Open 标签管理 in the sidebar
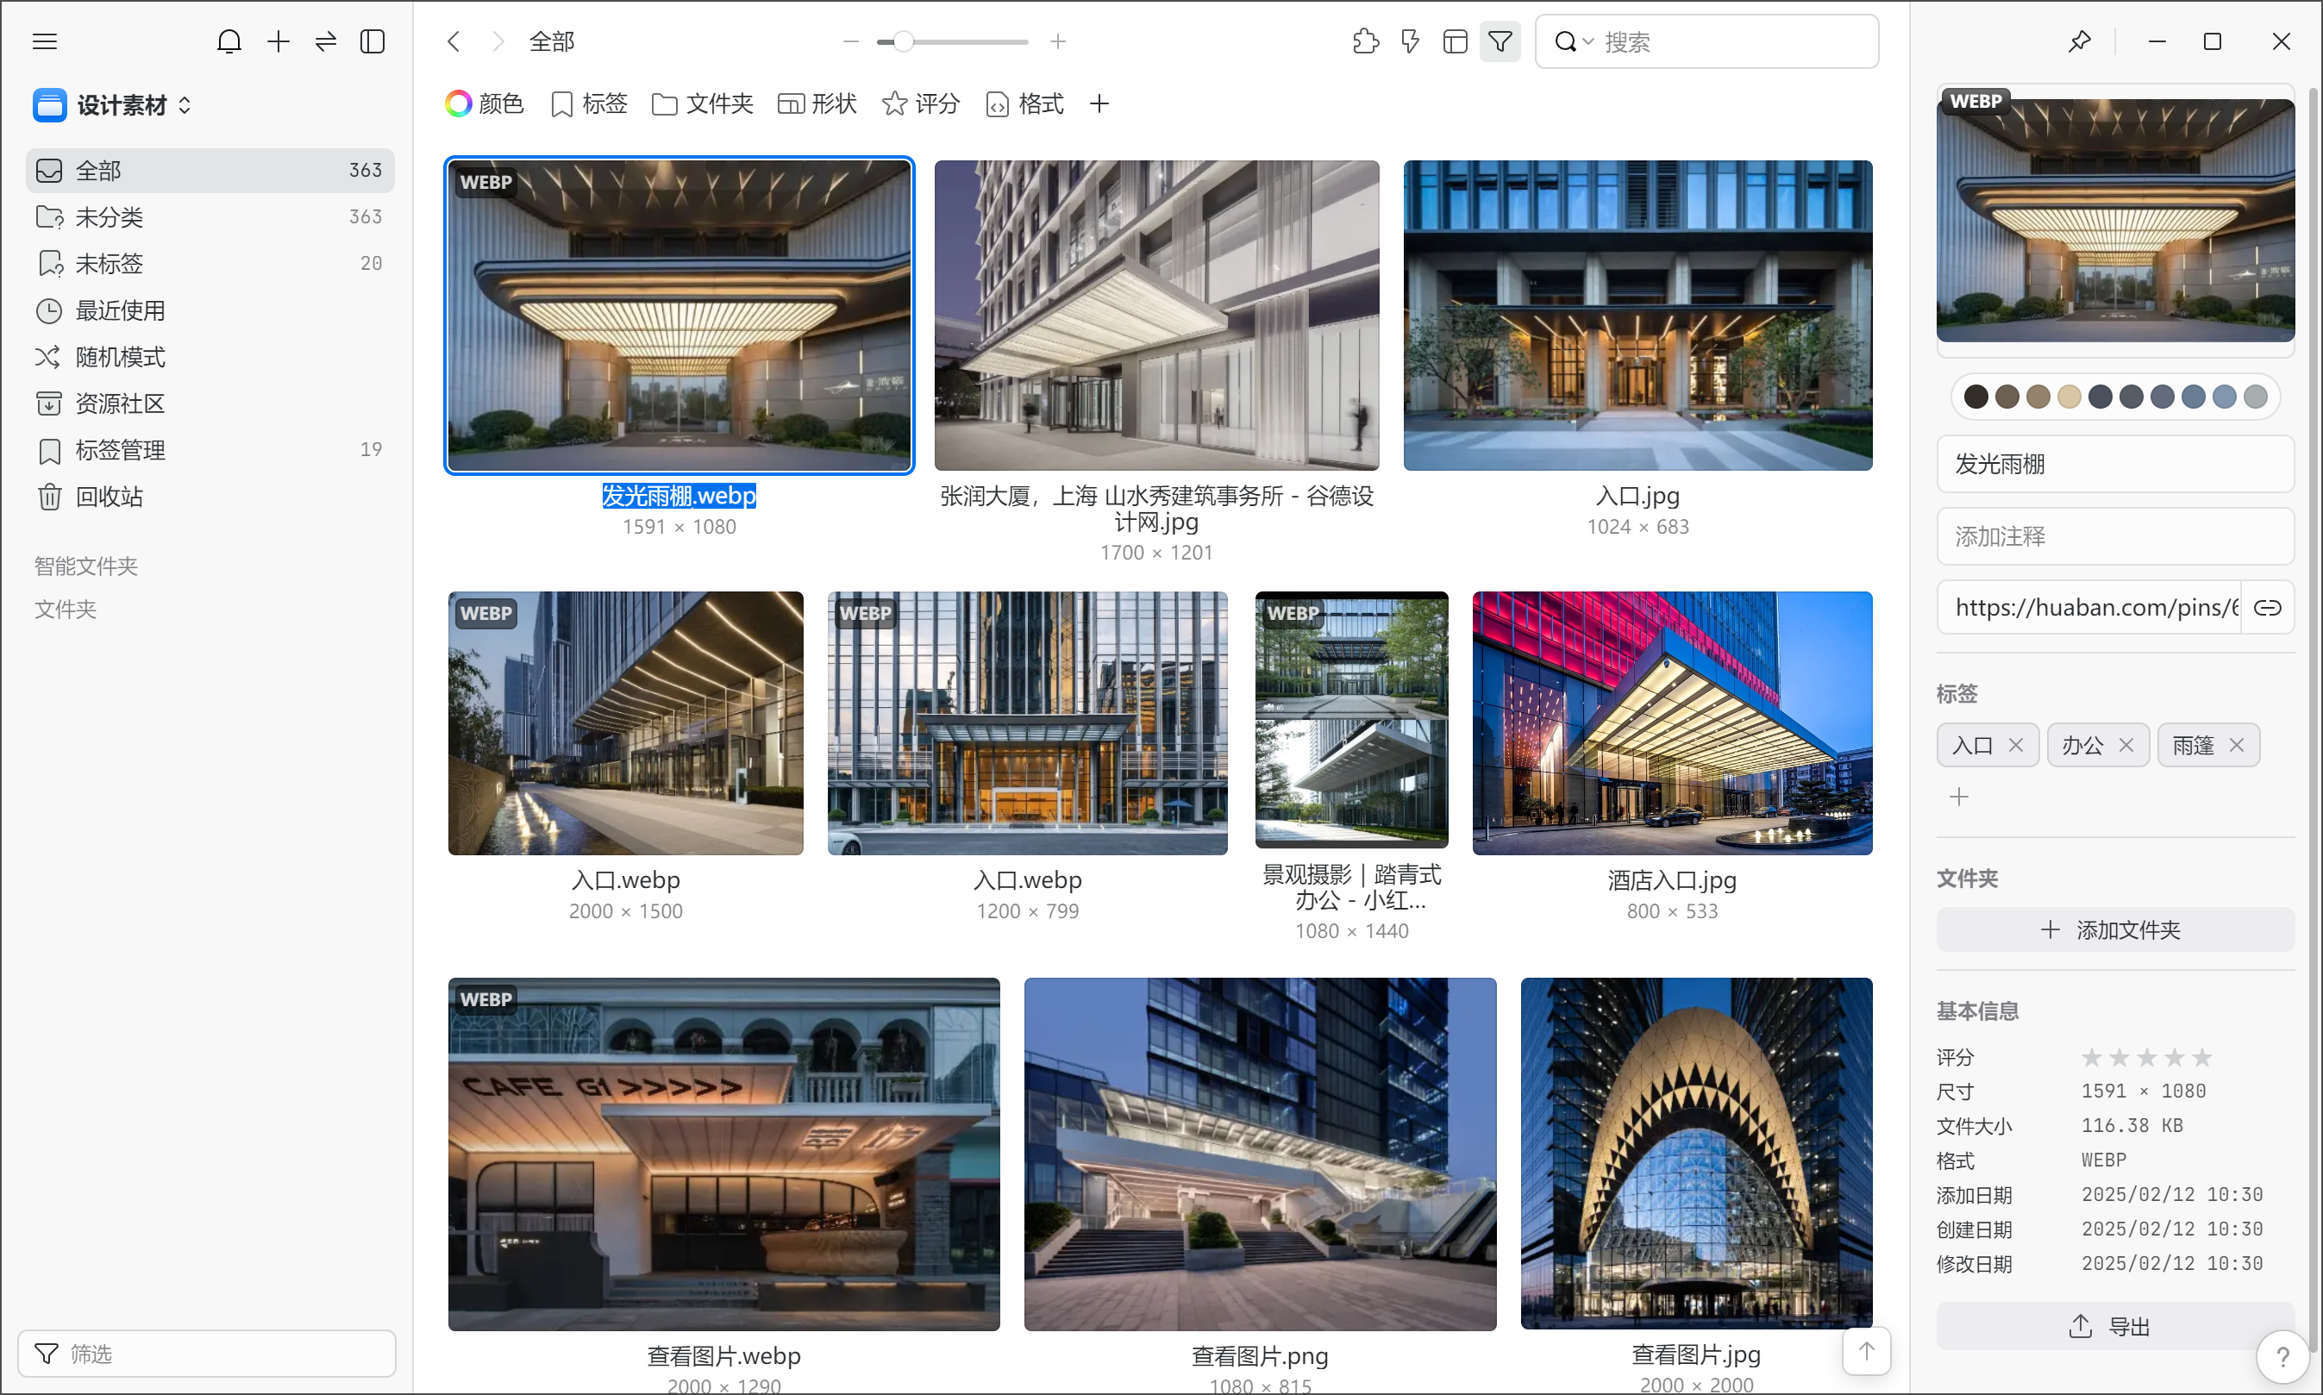This screenshot has width=2323, height=1395. coord(119,450)
